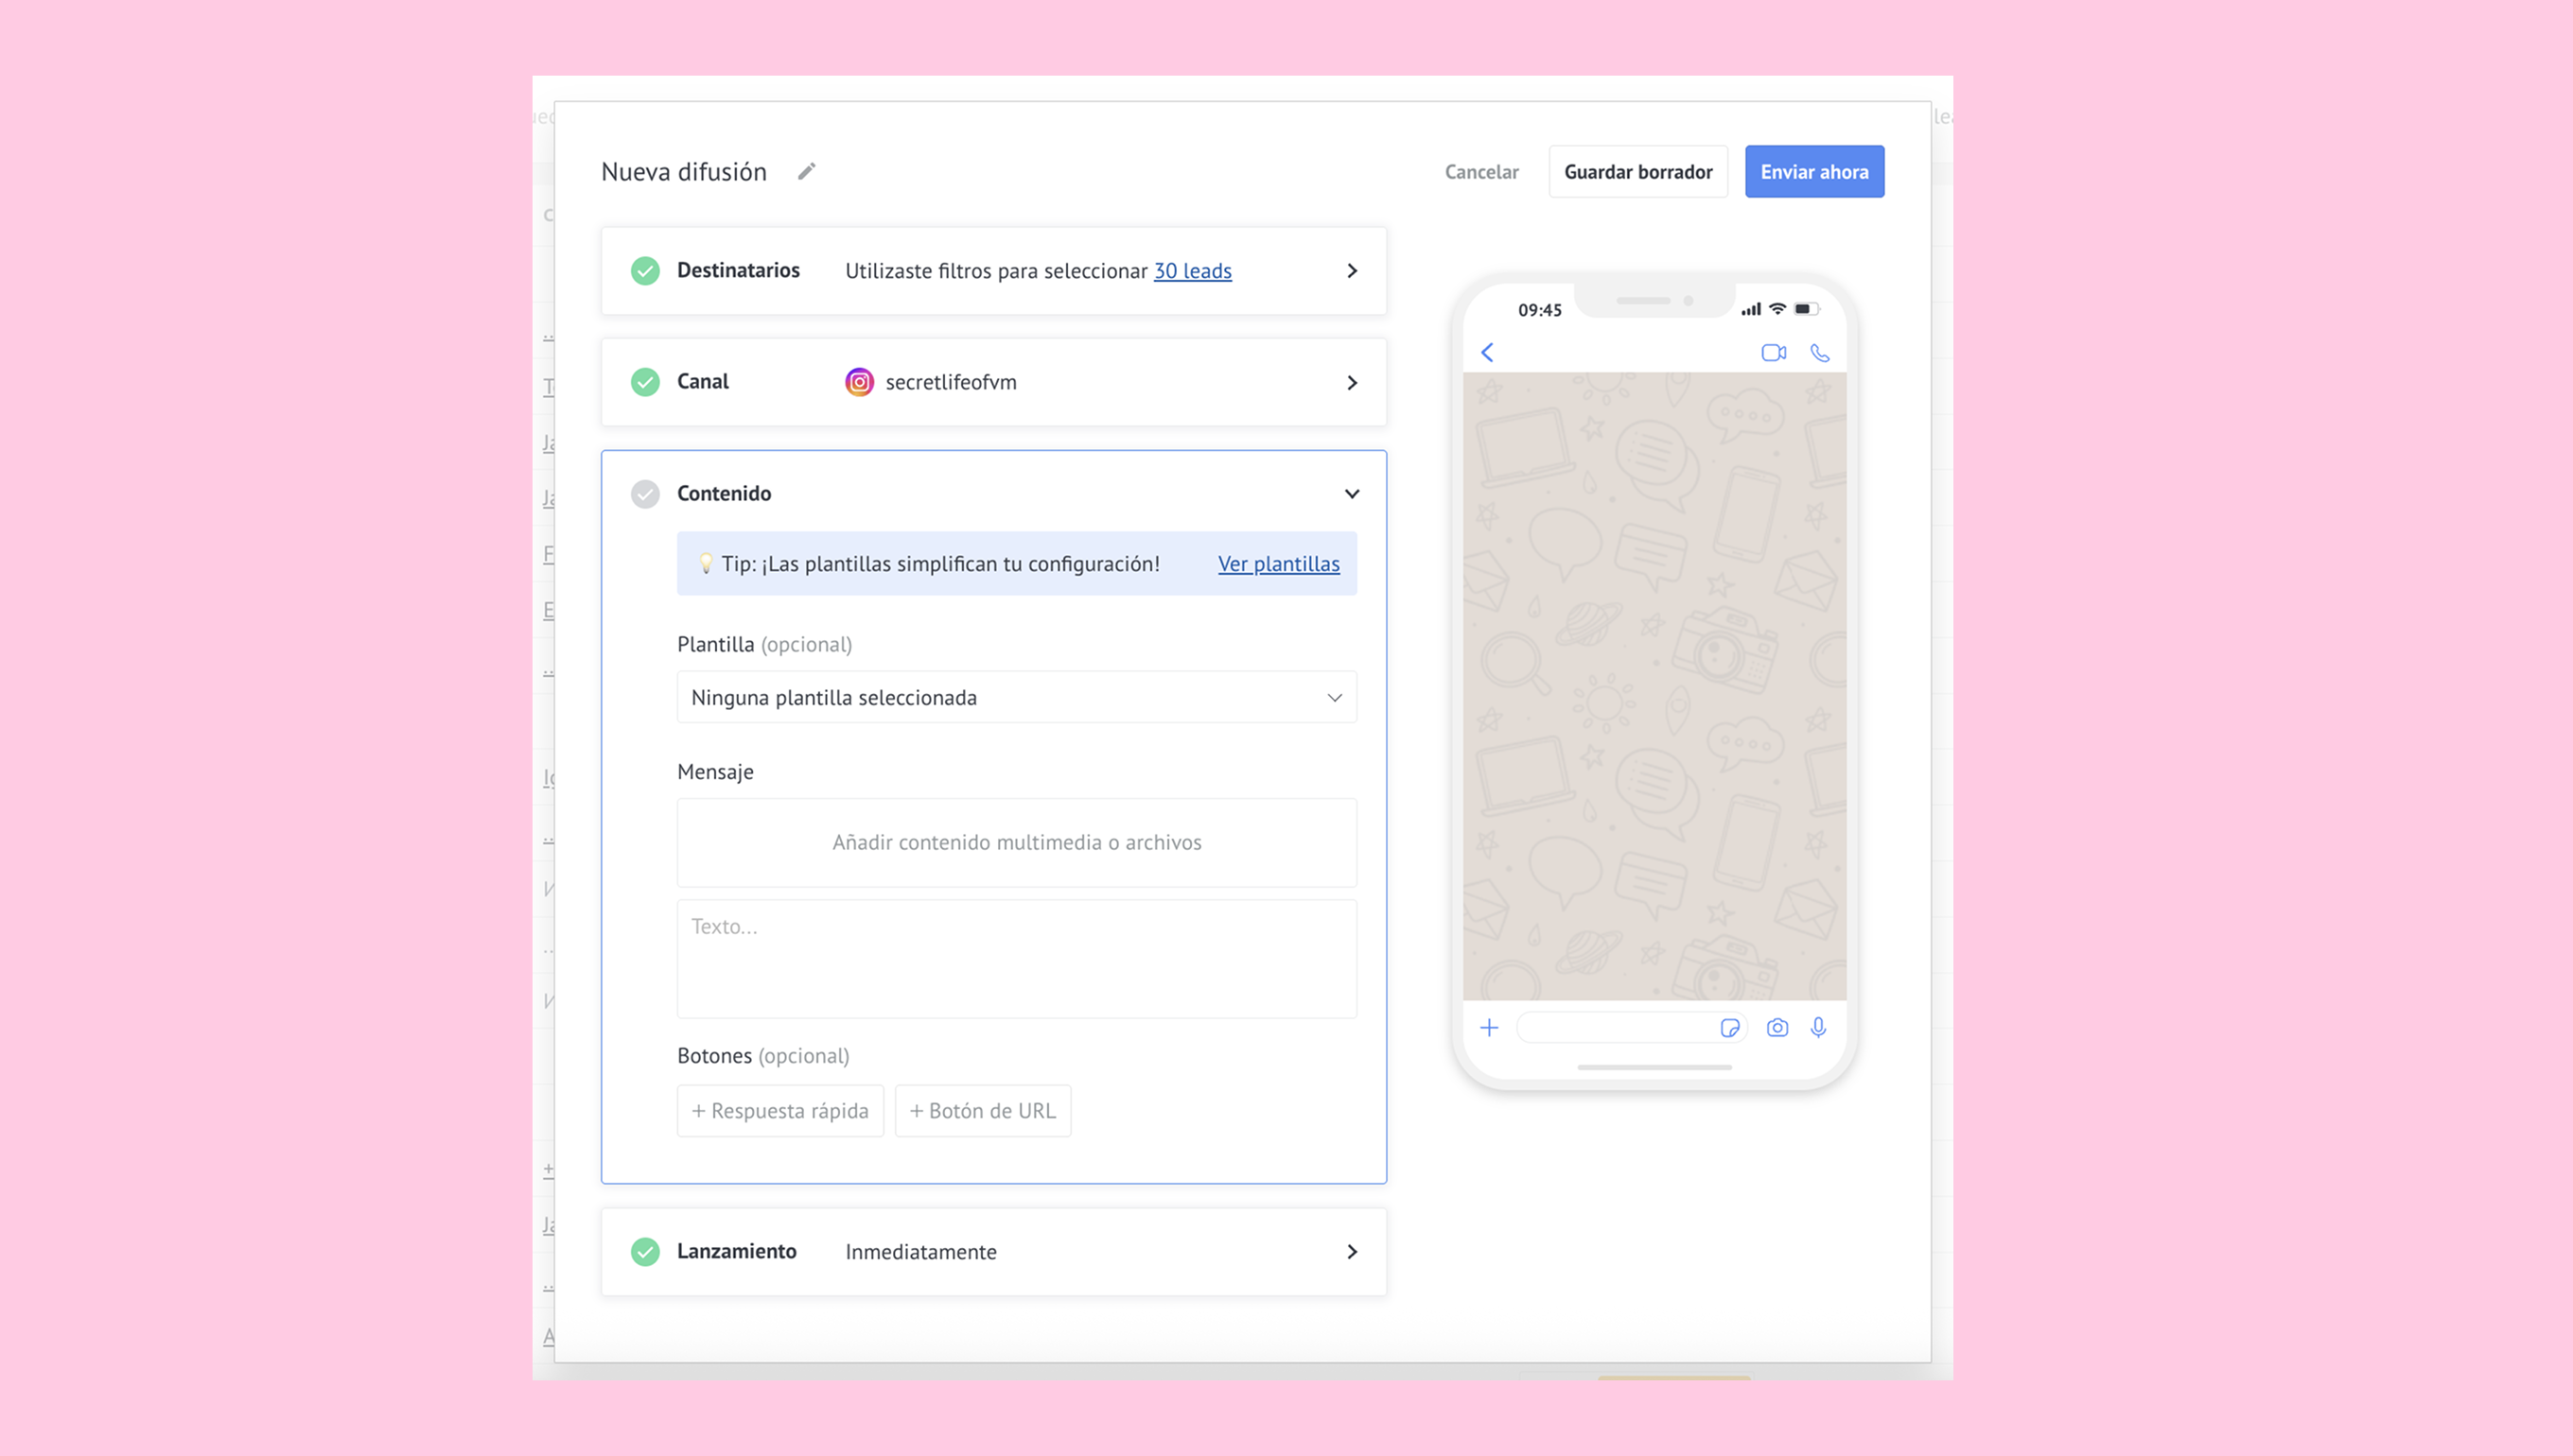Tap the camera icon in phone preview
2573x1456 pixels.
click(1777, 1028)
